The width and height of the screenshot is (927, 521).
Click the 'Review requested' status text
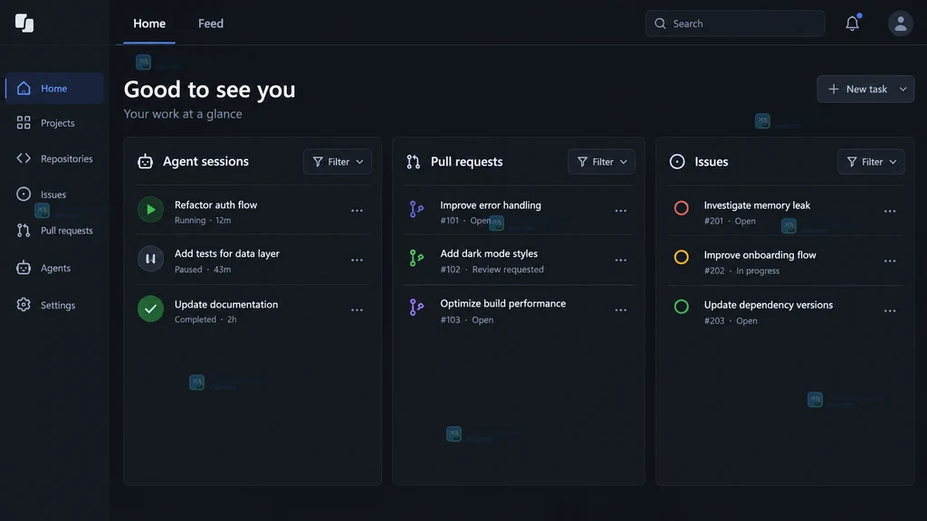click(x=508, y=270)
